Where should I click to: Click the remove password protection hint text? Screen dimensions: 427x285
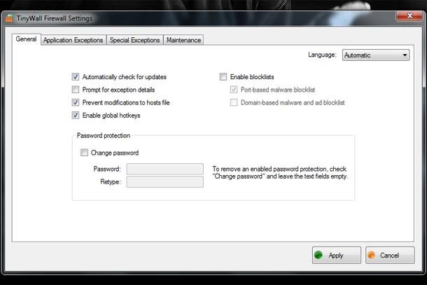click(x=280, y=172)
